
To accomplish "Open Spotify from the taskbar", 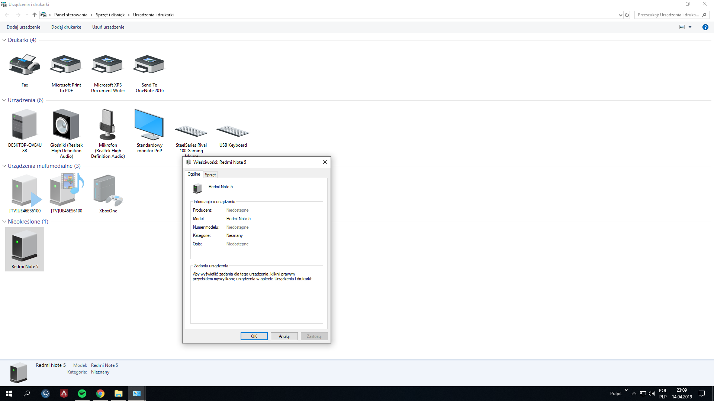I will coord(82,394).
